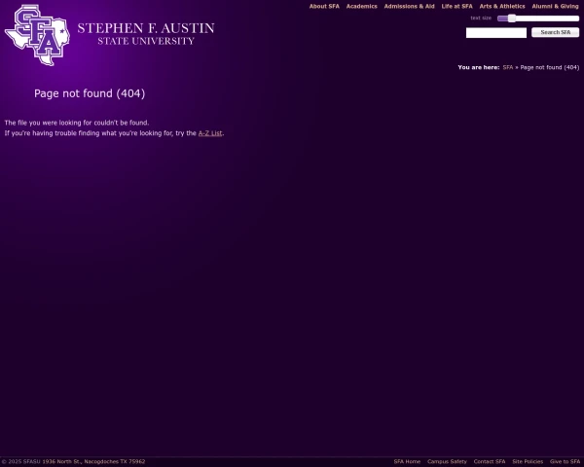Image resolution: width=584 pixels, height=467 pixels.
Task: Click the Stephen F. Austin State University wordmark
Action: [146, 33]
